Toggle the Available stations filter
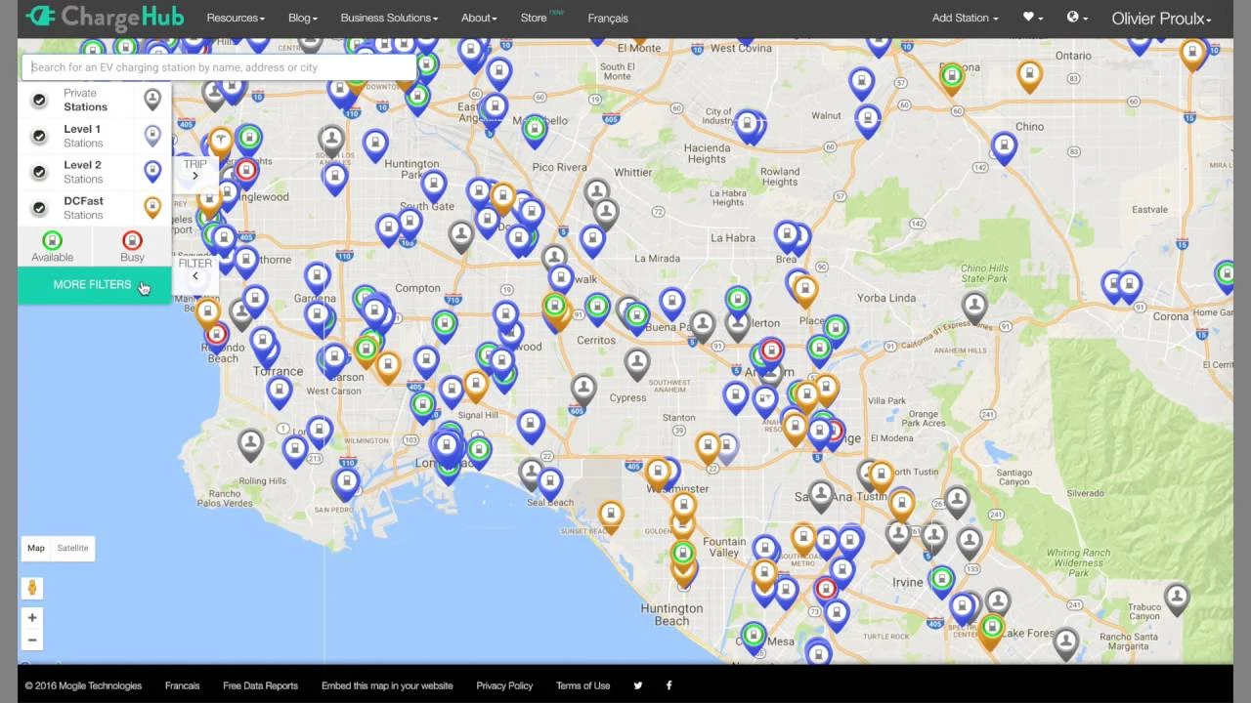Screen dimensions: 1251x703 53,246
